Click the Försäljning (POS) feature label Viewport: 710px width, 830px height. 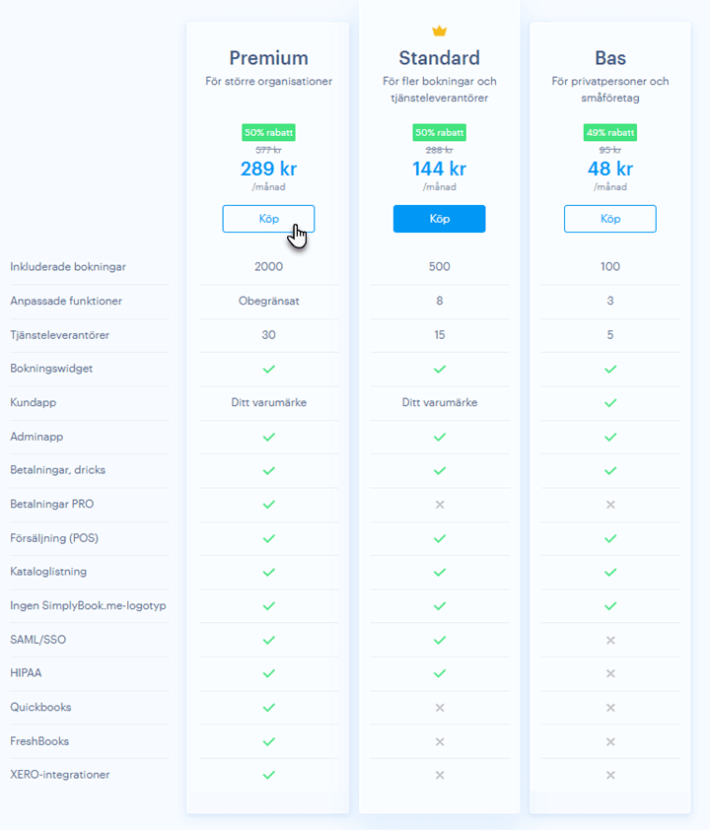pos(54,538)
